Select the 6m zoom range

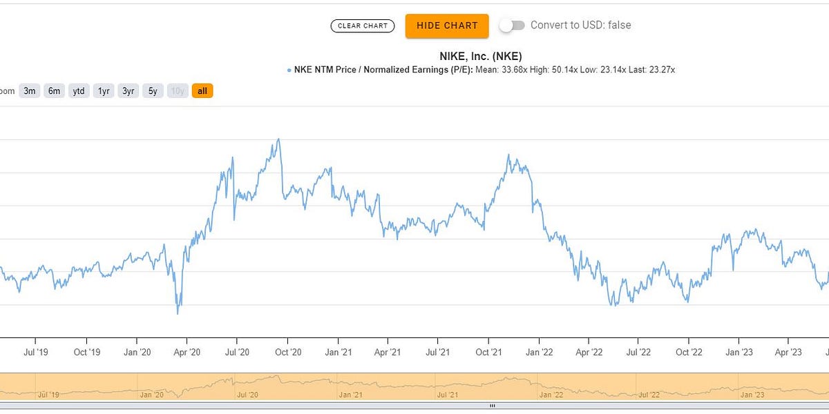pyautogui.click(x=54, y=90)
